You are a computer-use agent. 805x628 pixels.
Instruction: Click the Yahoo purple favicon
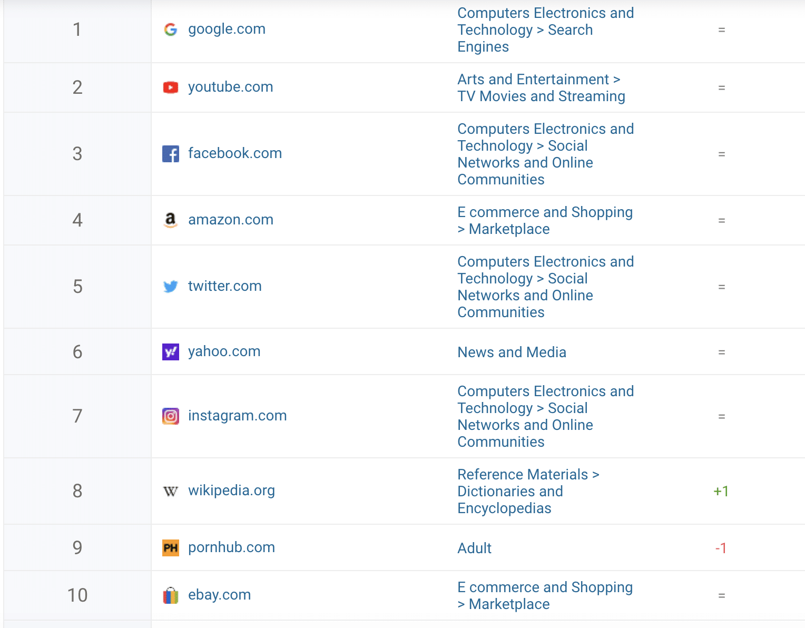click(170, 352)
